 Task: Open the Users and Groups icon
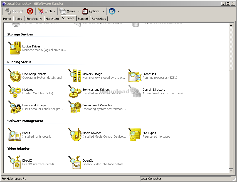point(15,107)
